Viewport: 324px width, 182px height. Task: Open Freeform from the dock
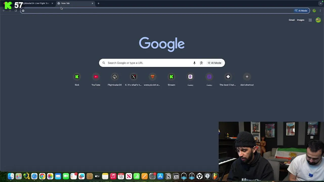[82, 176]
